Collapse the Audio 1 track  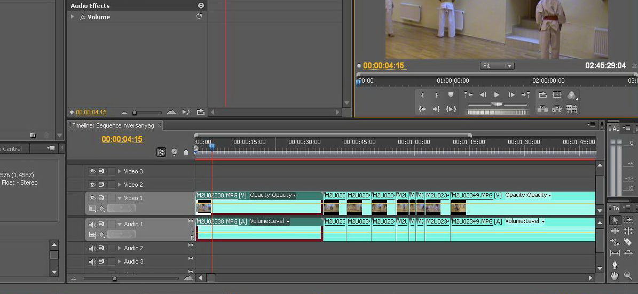[120, 224]
